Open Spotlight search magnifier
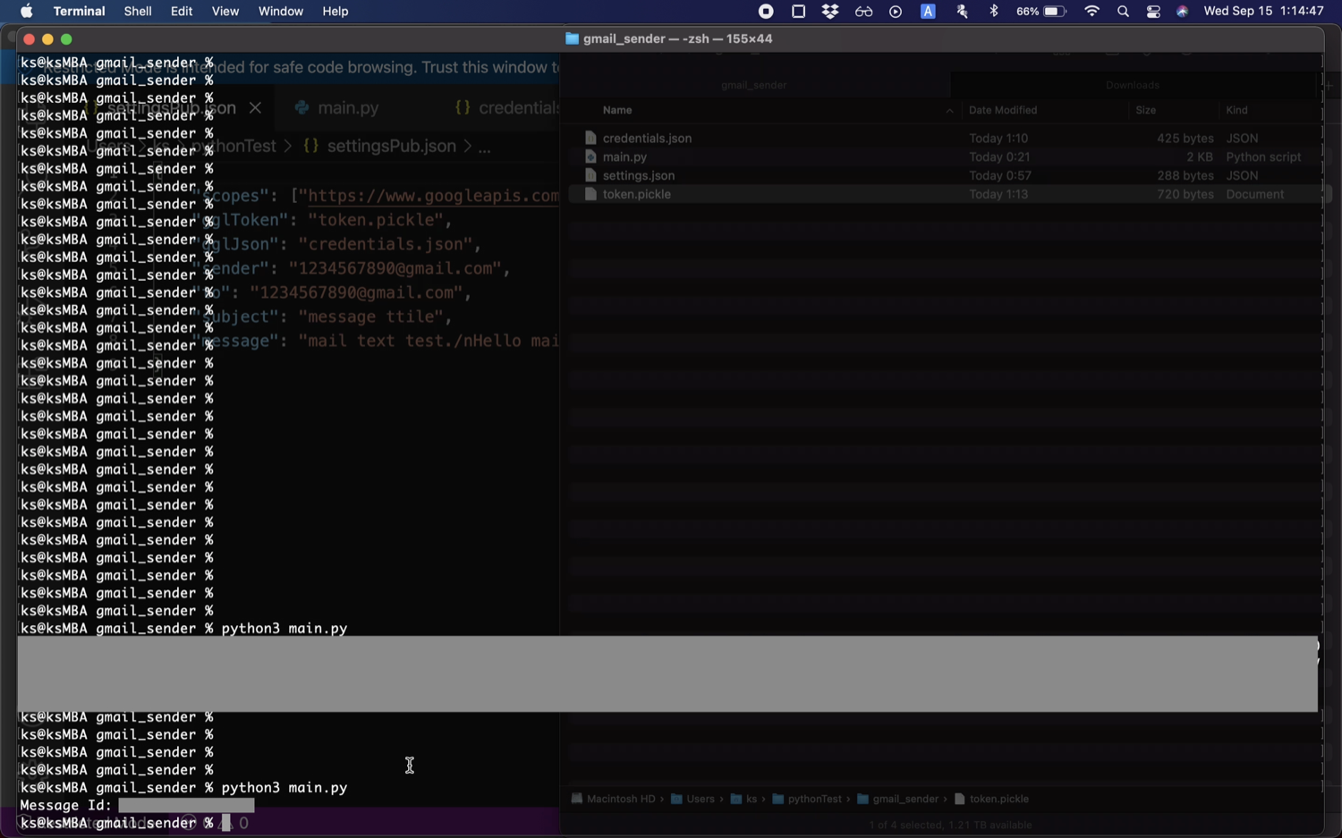Viewport: 1342px width, 838px height. tap(1123, 12)
